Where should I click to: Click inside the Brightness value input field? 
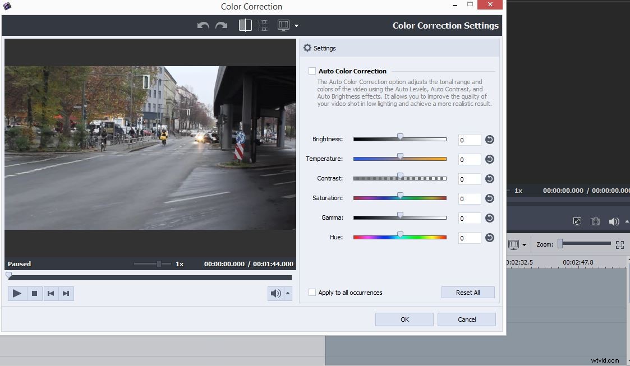tap(469, 140)
